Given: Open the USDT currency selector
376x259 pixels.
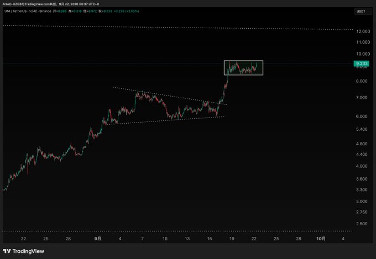Looking at the screenshot, I should click(363, 11).
